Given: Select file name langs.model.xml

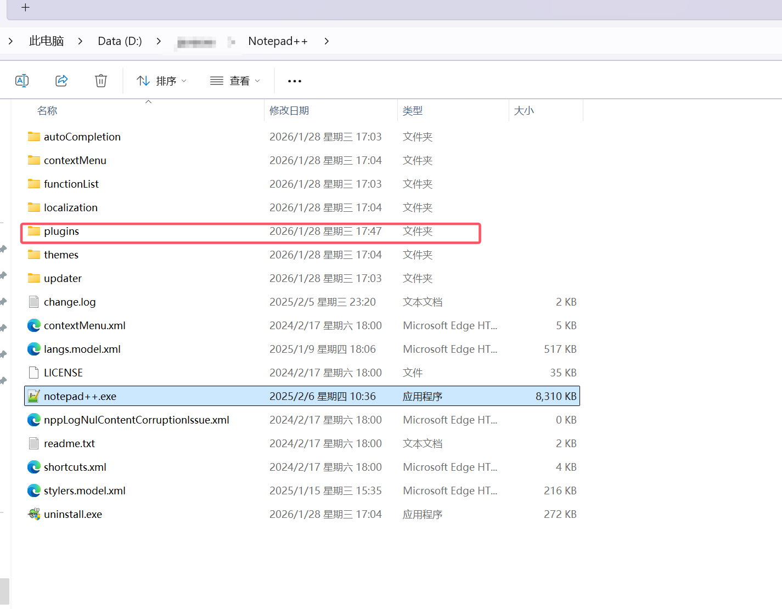Looking at the screenshot, I should (x=82, y=349).
